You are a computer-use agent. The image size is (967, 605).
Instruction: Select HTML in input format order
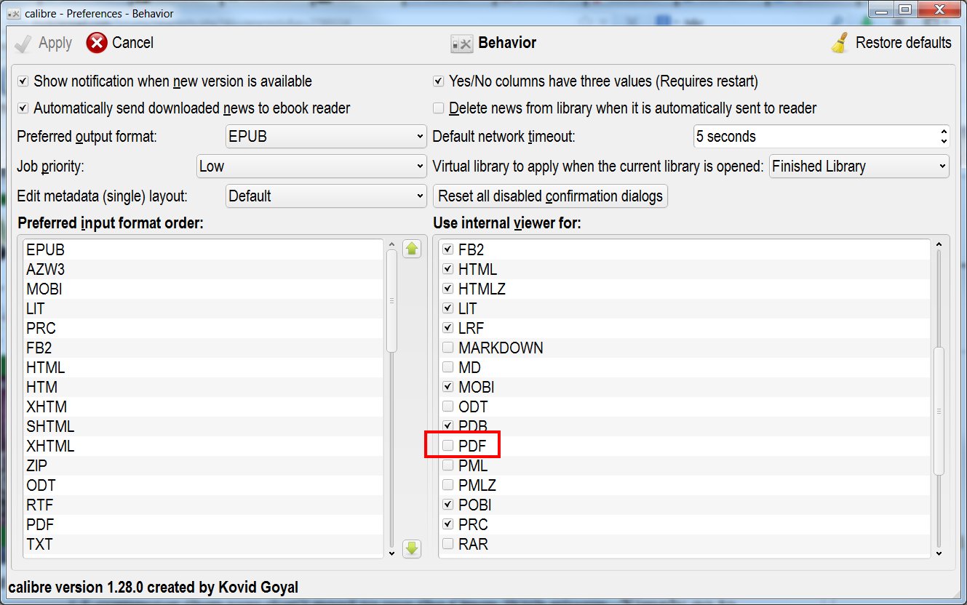(x=203, y=367)
